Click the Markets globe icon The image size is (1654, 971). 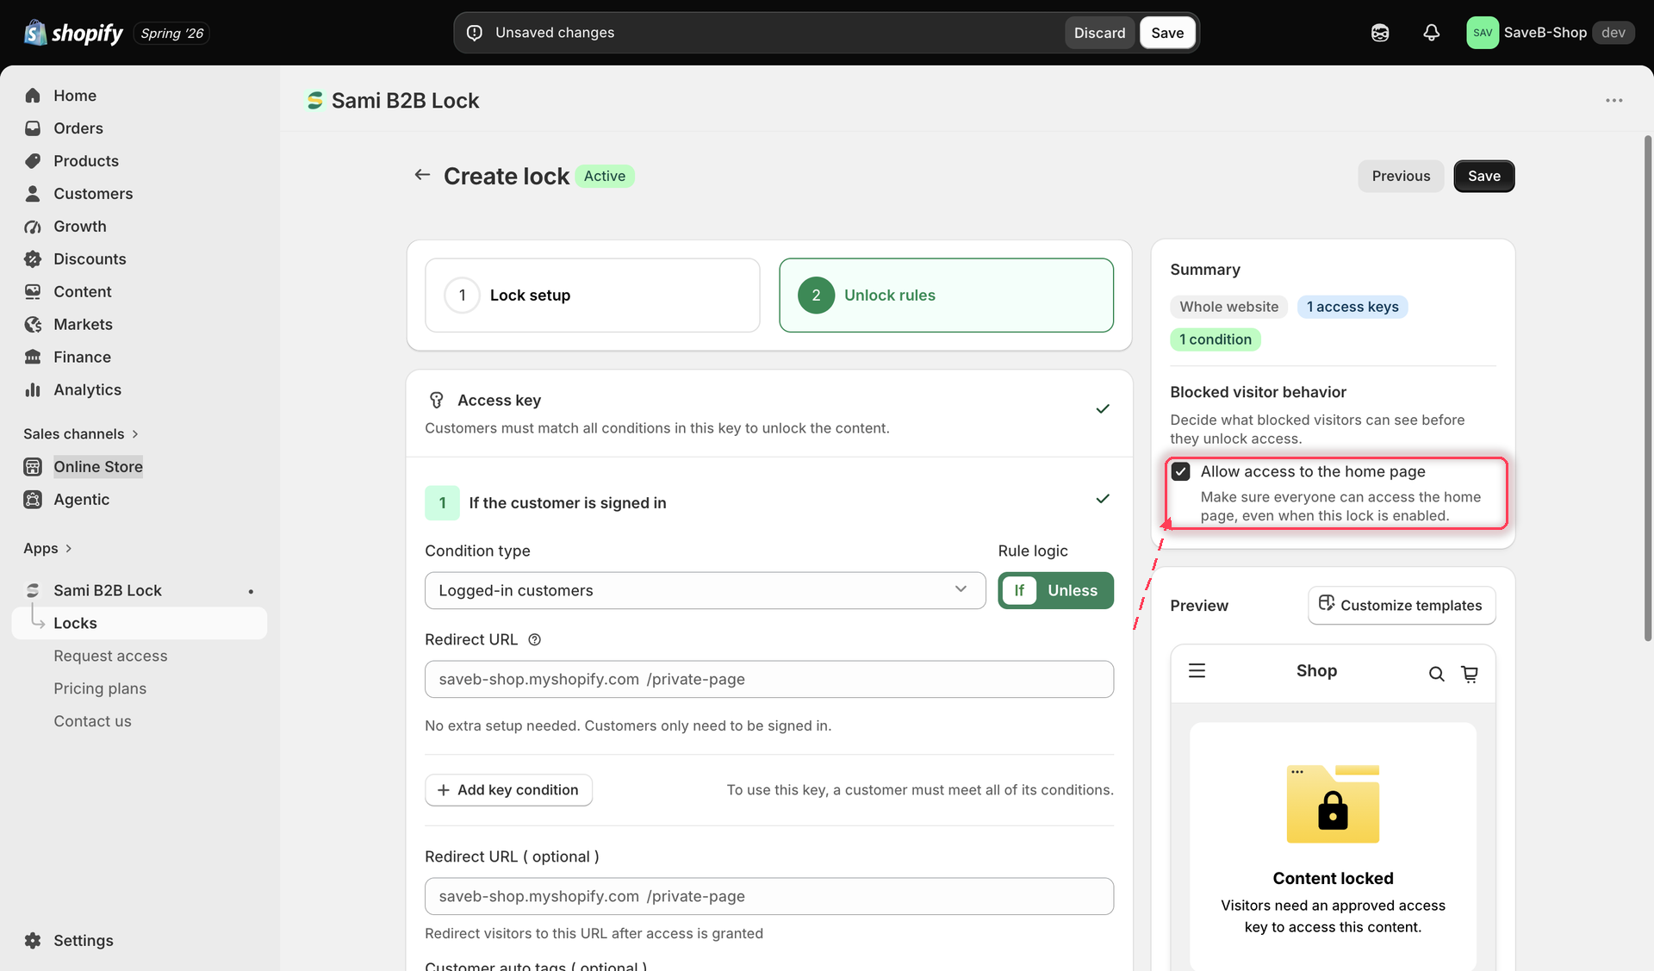pos(33,325)
